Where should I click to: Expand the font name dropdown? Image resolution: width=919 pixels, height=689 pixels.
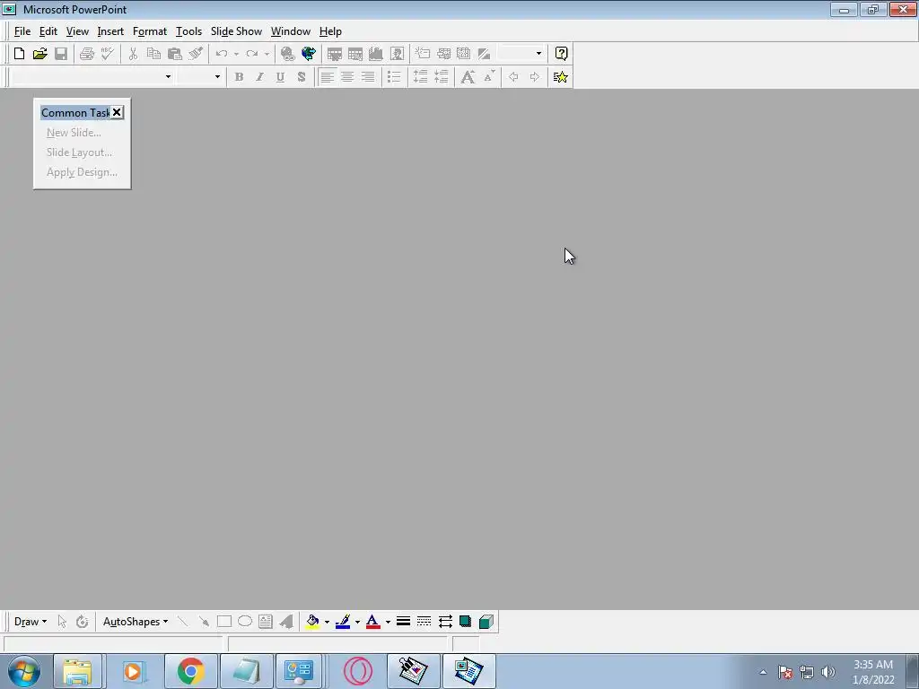point(168,77)
